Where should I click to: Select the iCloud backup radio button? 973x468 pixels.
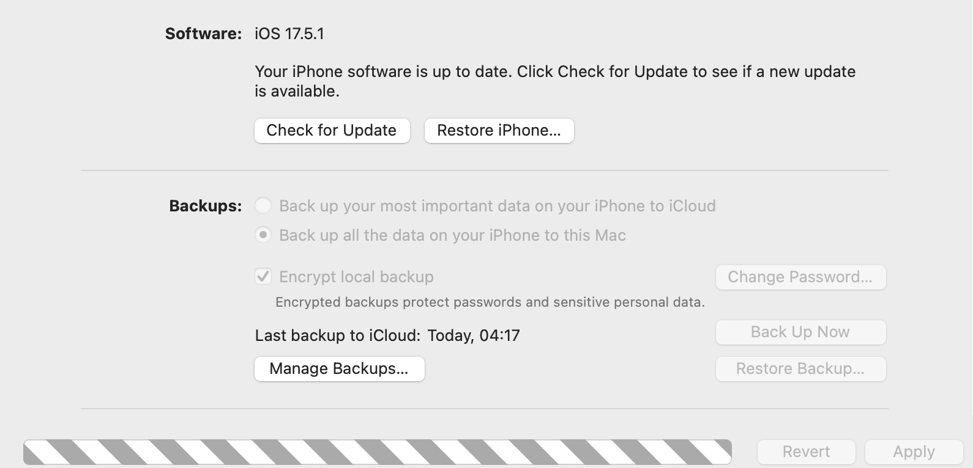point(263,206)
